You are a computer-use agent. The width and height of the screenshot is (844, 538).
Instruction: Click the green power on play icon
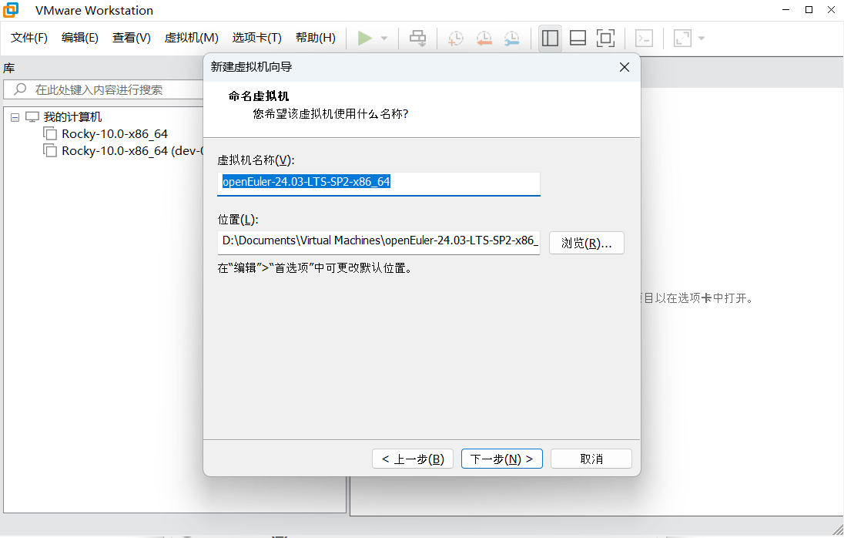[x=364, y=39]
